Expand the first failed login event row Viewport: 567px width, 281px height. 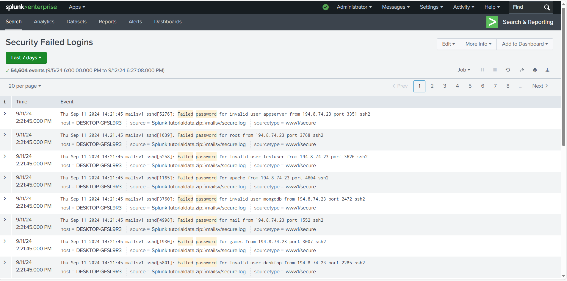pyautogui.click(x=5, y=114)
